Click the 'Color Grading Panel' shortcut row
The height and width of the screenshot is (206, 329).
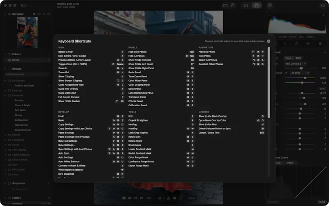pyautogui.click(x=161, y=85)
